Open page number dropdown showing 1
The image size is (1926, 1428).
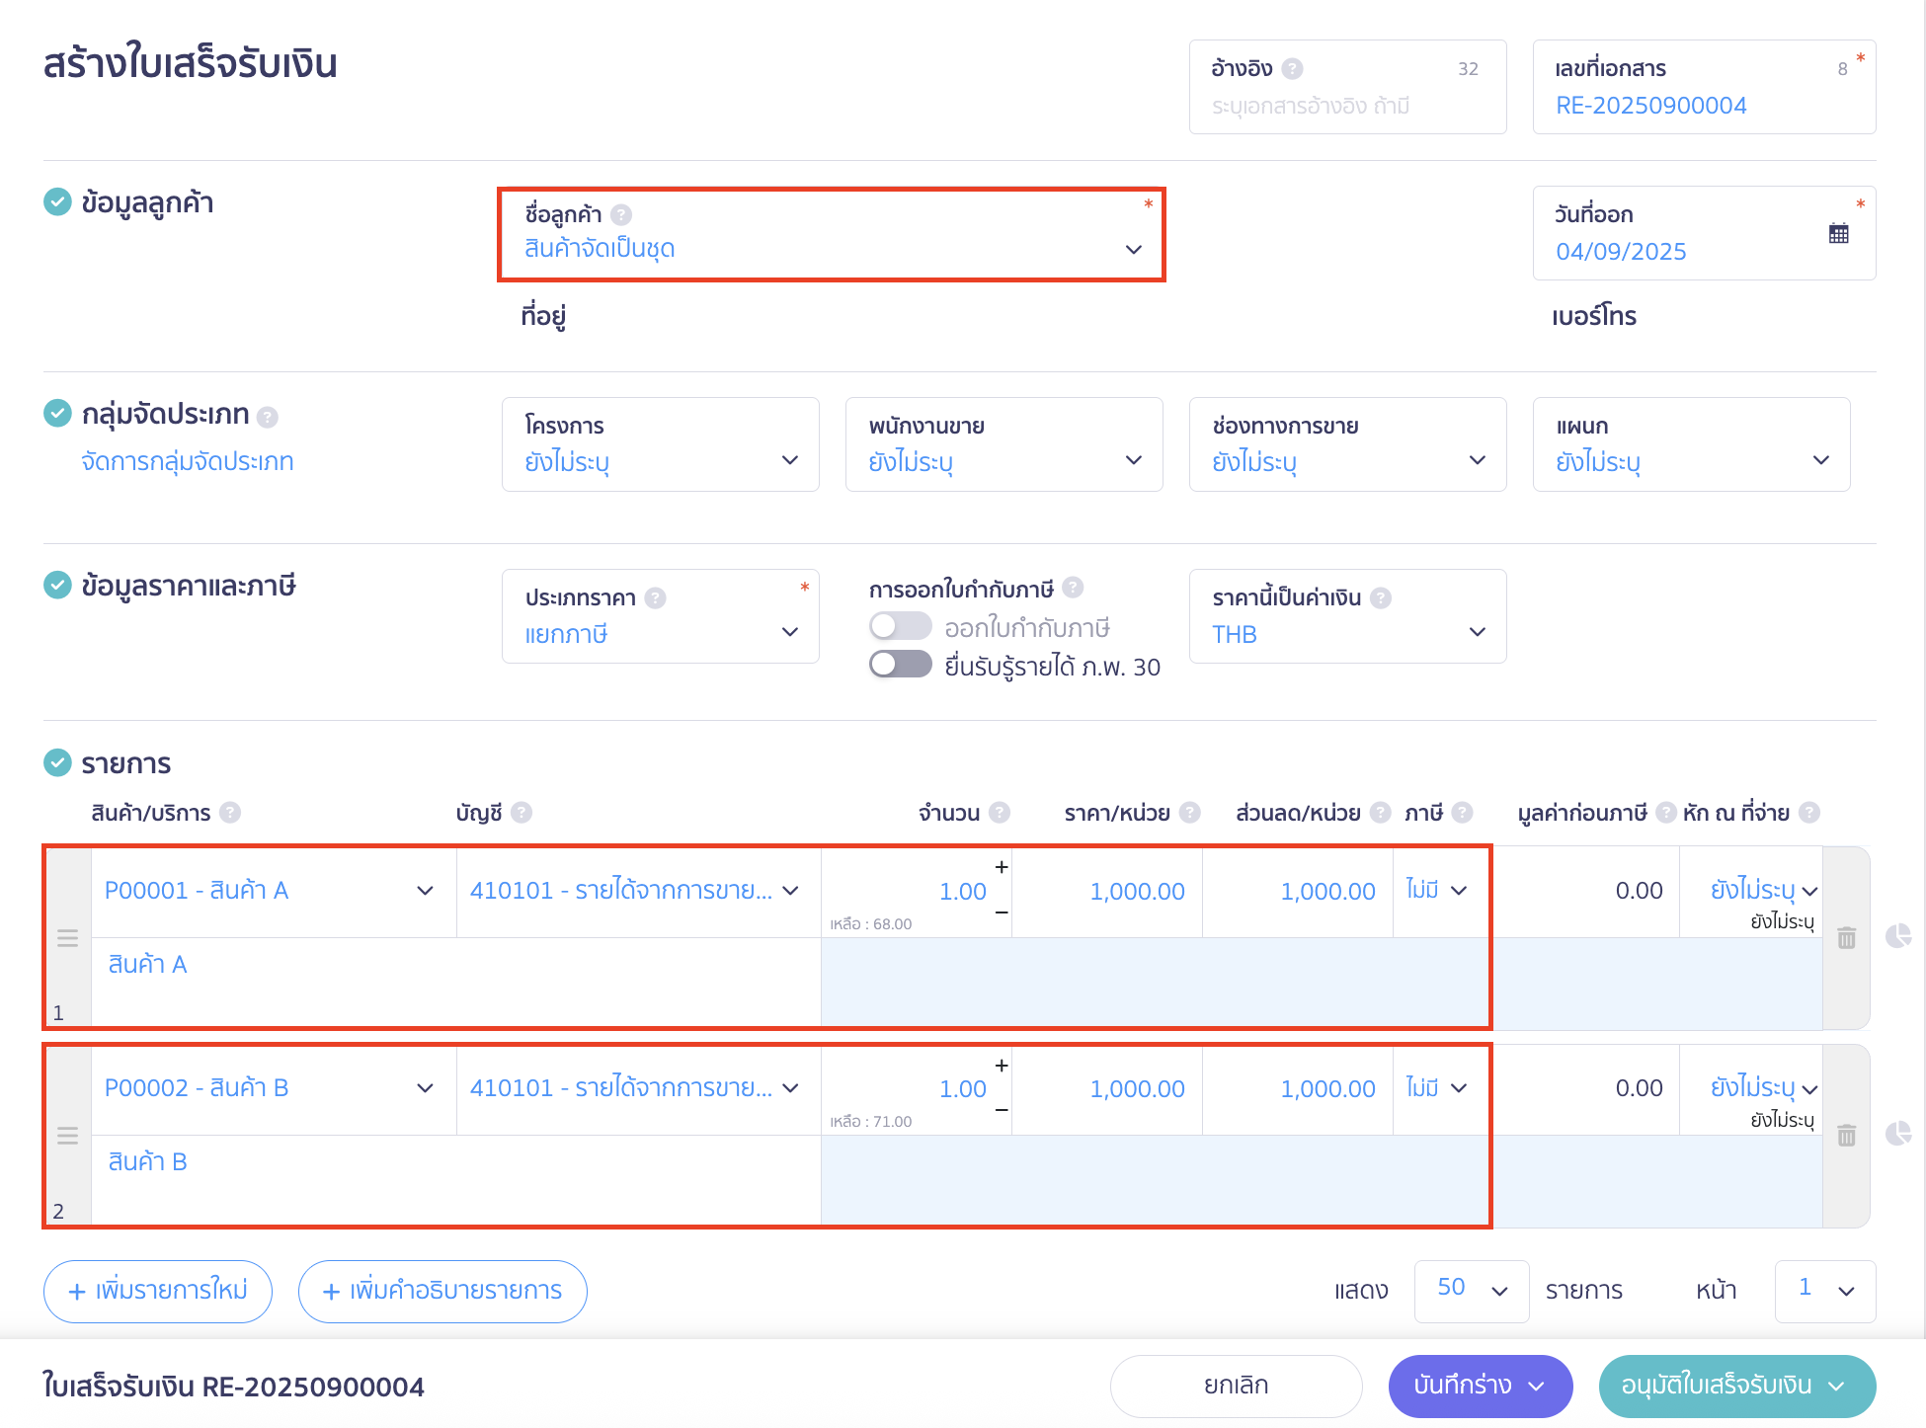(1824, 1290)
